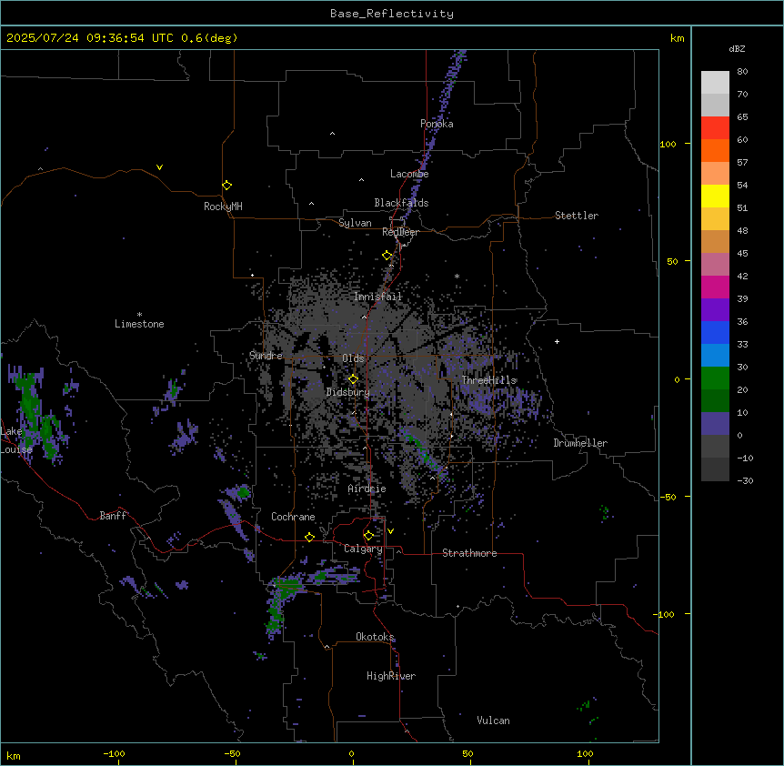This screenshot has height=766, width=784.
Task: Click the Innisfail town label
Action: pos(377,297)
